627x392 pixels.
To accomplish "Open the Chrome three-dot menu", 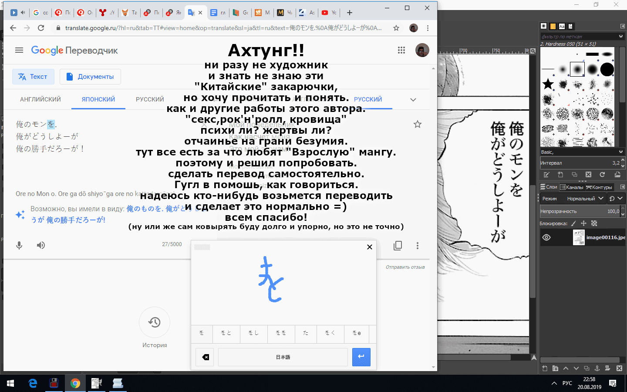I will coord(428,28).
